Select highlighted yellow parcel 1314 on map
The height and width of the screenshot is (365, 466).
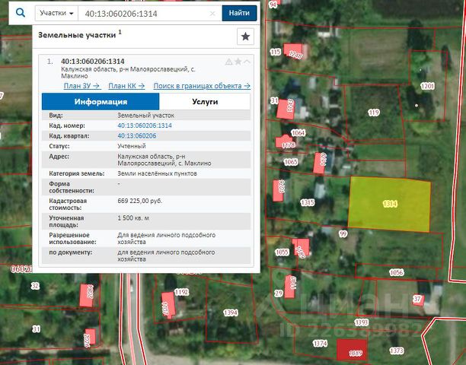click(x=389, y=204)
